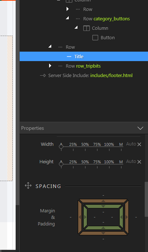Open the Server Side Include footer.html item

click(x=90, y=76)
